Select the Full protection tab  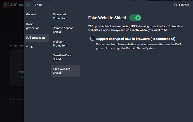[36, 38]
